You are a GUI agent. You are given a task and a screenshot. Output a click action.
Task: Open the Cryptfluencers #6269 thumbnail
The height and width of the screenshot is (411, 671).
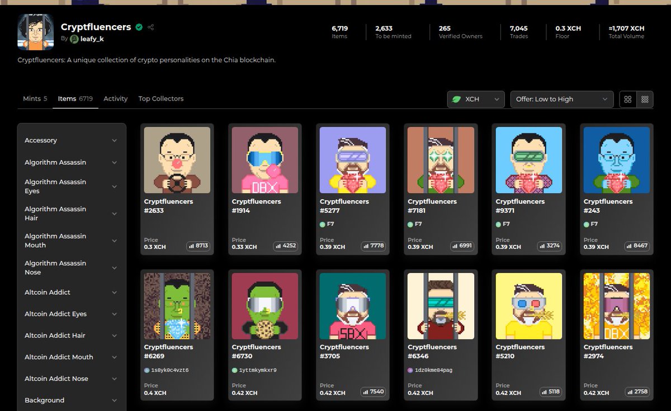pos(177,306)
